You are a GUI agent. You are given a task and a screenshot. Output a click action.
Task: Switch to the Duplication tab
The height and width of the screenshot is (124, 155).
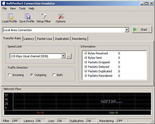click(x=62, y=39)
